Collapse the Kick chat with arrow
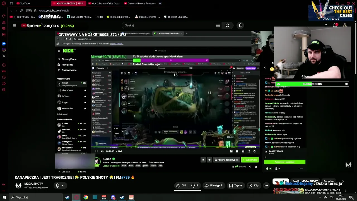Screen dimensions: 357x201 pyautogui.click(x=265, y=67)
